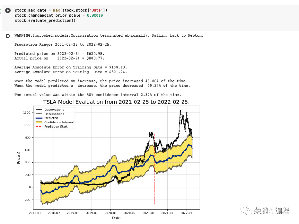Click the cell output toggle icon
Viewport: 299px width, 224px height.
point(8,36)
